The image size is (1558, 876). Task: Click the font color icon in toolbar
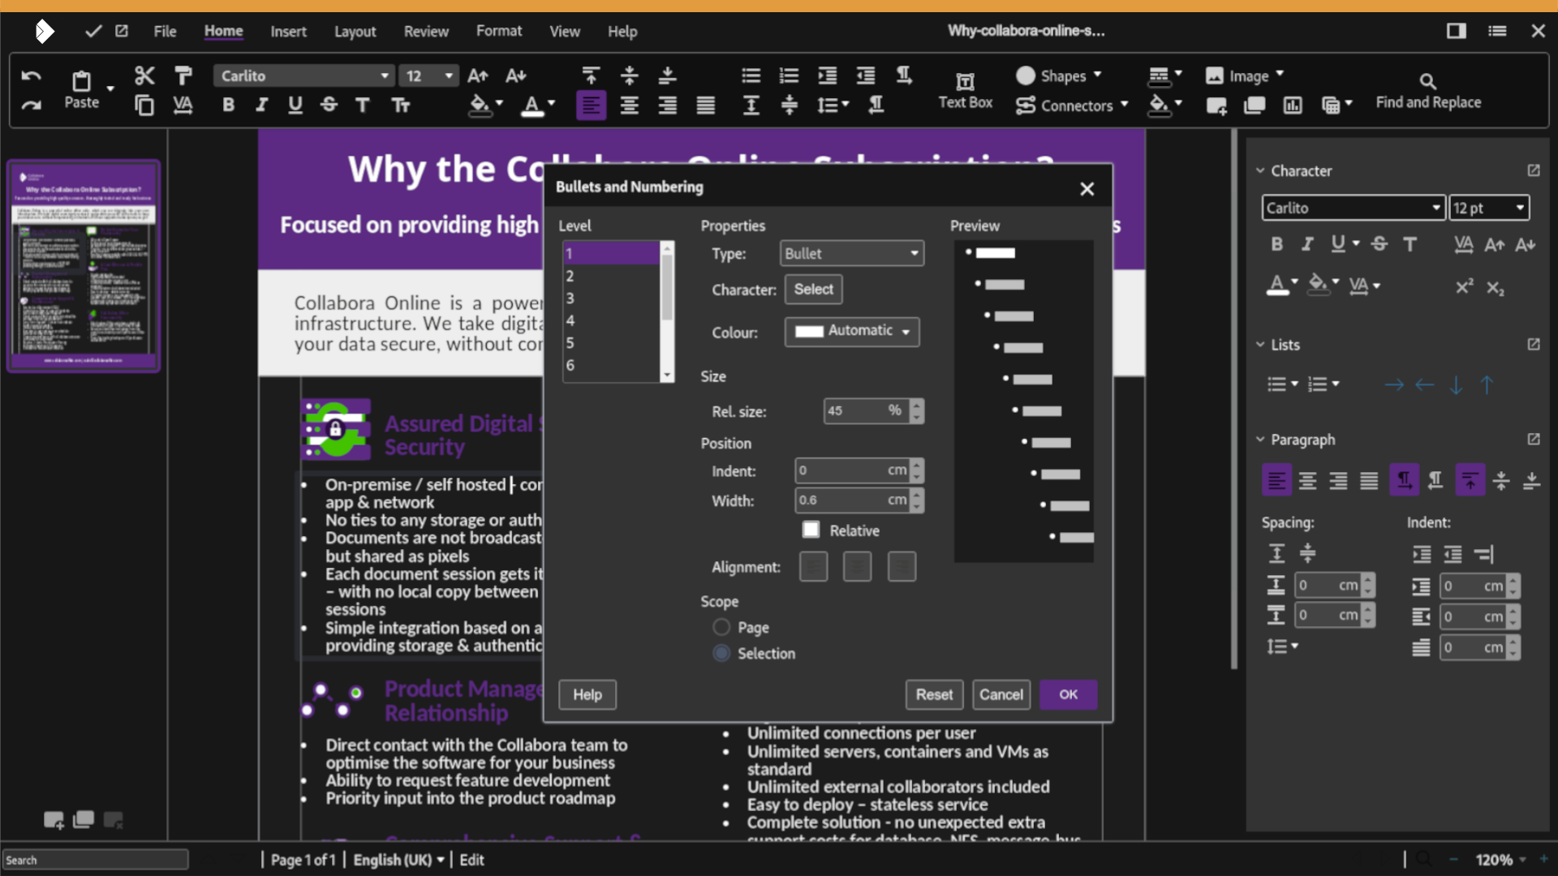pos(532,105)
